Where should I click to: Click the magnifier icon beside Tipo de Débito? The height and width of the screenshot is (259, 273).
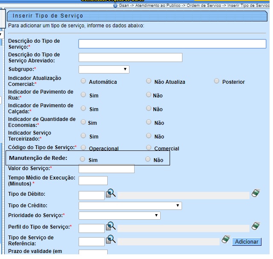[111, 193]
